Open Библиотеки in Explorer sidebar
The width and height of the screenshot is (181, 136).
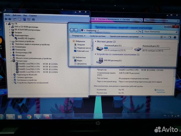coord(81,57)
